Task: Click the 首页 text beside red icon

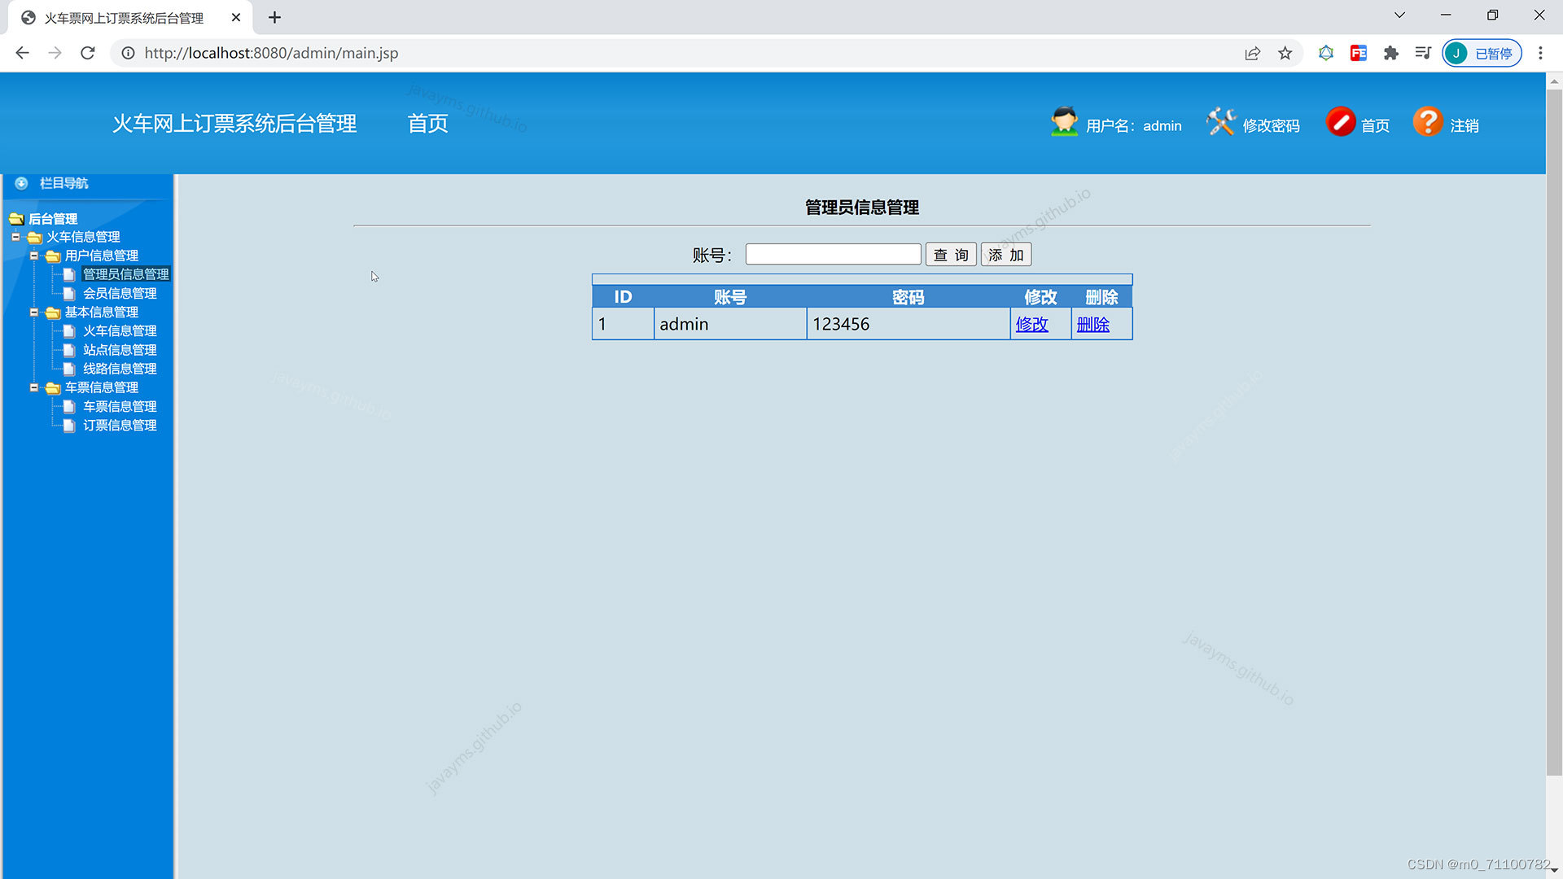Action: click(1375, 125)
